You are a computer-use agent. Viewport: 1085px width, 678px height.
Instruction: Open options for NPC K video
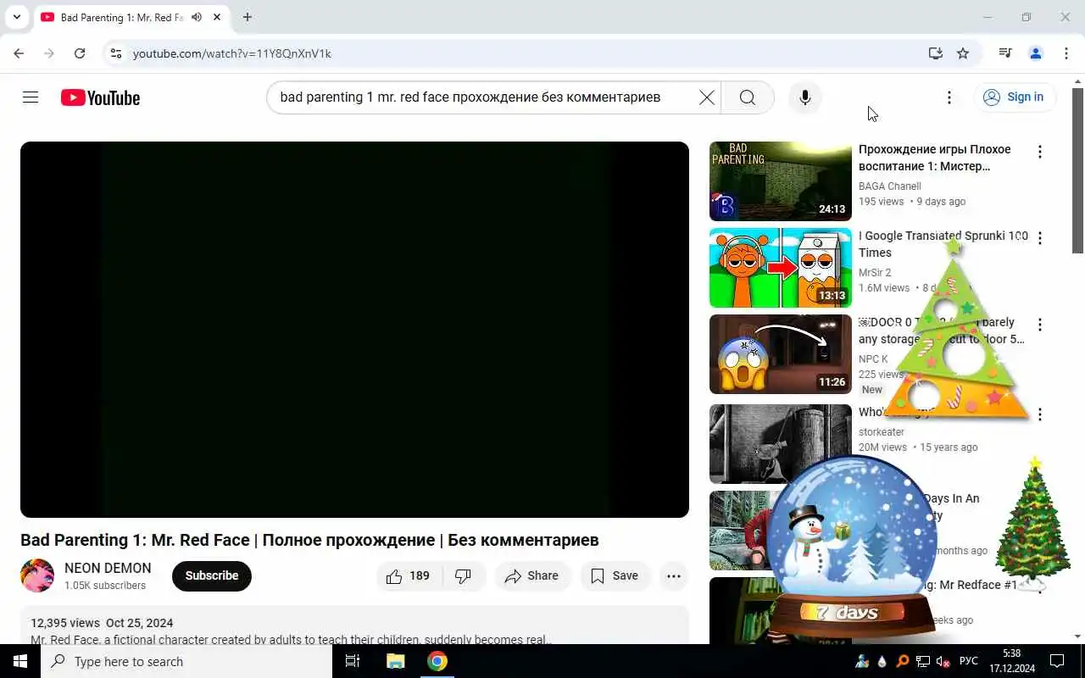(x=1040, y=325)
